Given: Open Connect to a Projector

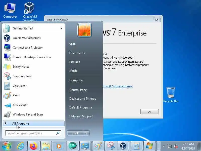Looking at the screenshot, I should (x=34, y=48).
